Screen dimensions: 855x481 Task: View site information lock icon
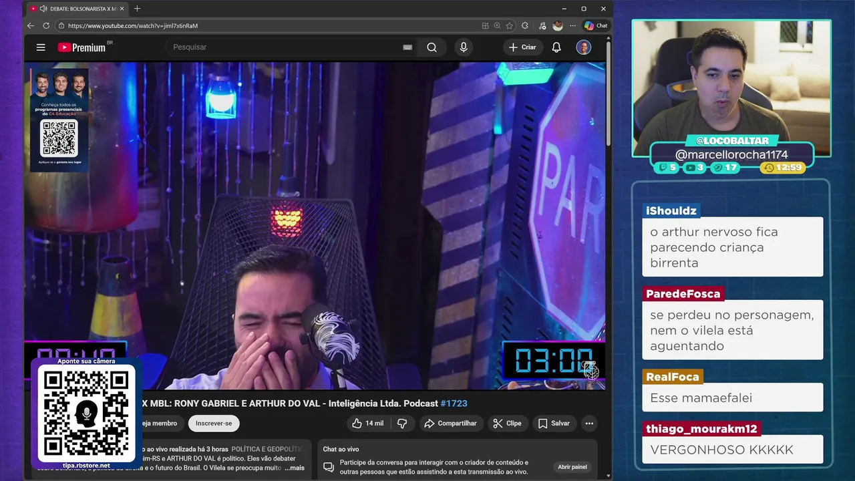pos(61,25)
